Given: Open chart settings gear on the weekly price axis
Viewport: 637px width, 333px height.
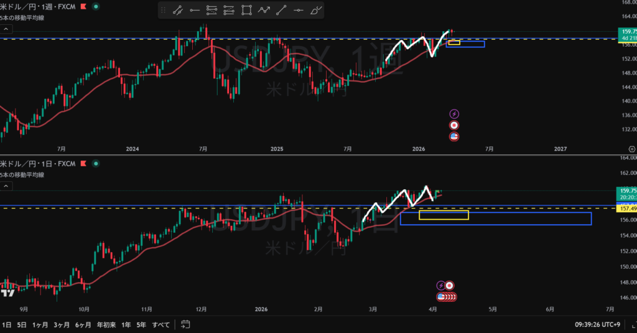Looking at the screenshot, I should [632, 149].
